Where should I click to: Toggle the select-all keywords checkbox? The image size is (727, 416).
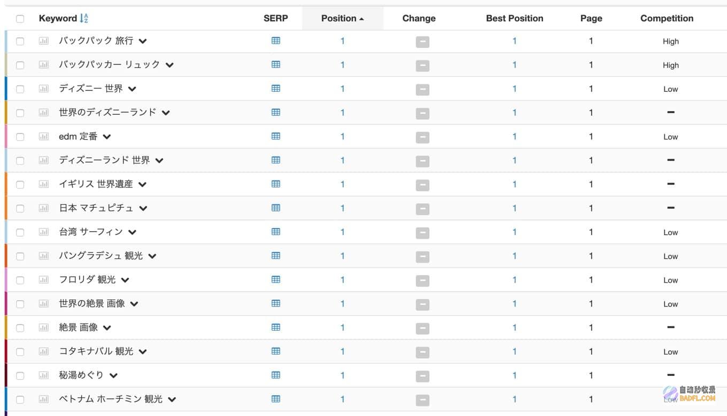pyautogui.click(x=20, y=19)
